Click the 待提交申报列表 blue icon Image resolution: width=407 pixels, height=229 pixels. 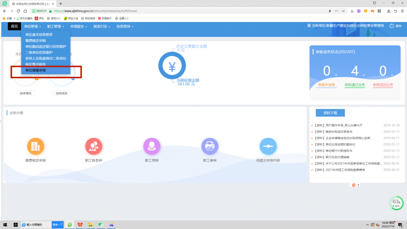(268, 146)
